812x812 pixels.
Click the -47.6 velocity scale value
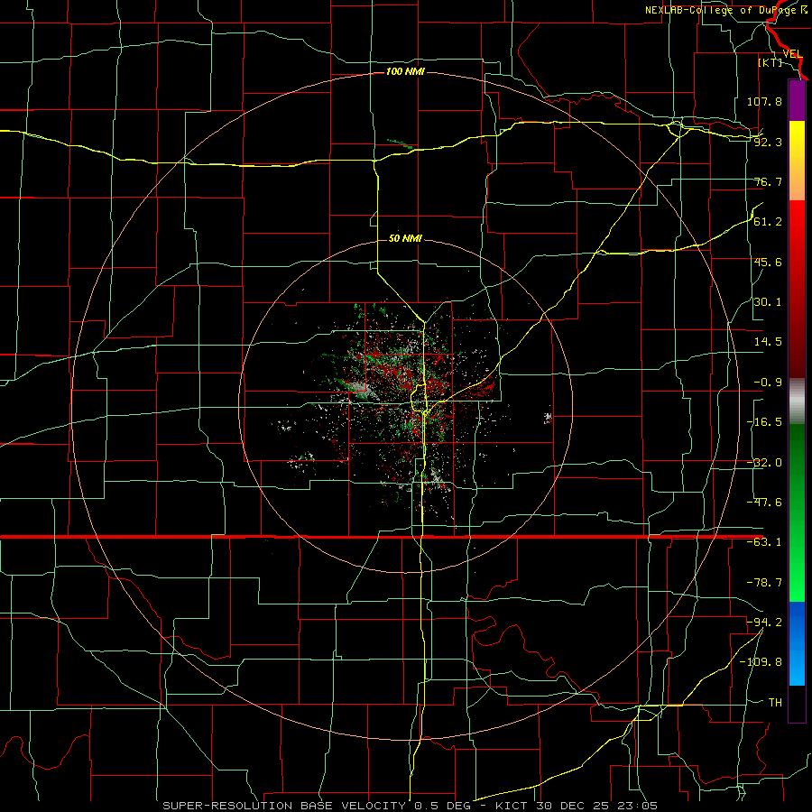click(764, 503)
